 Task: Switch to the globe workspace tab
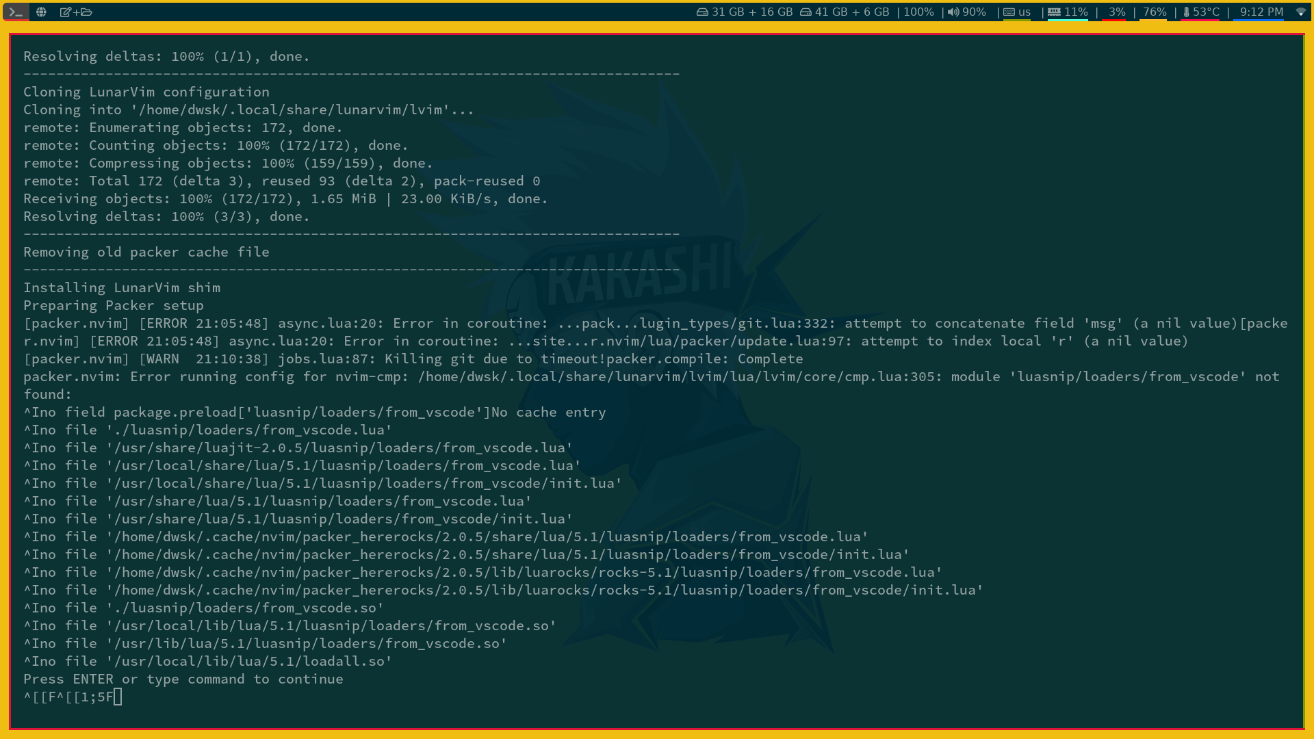coord(41,12)
